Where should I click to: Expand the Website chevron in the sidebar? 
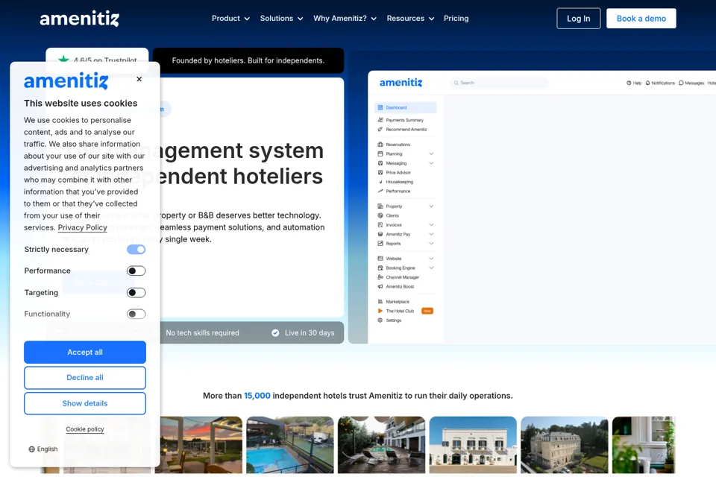pos(431,259)
